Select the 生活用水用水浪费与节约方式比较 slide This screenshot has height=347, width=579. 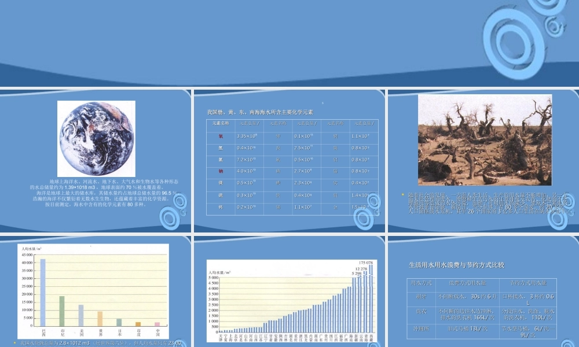483,291
